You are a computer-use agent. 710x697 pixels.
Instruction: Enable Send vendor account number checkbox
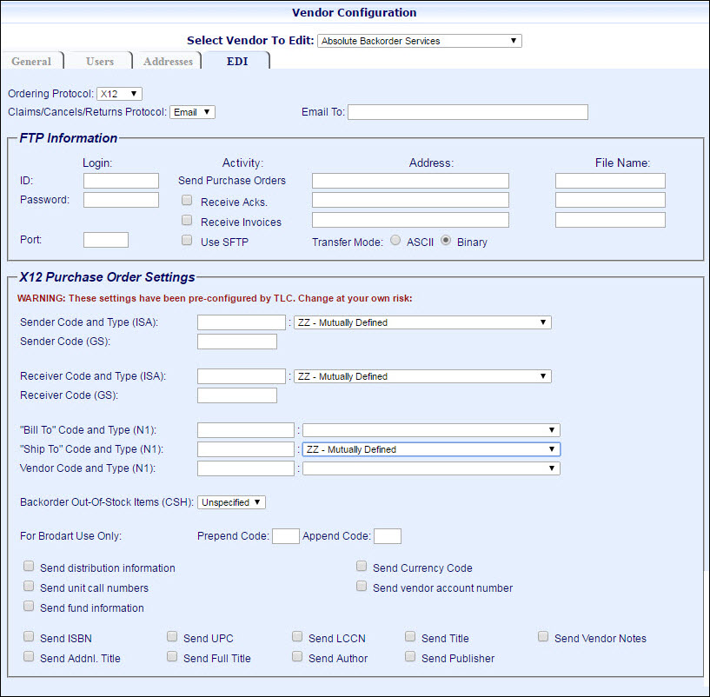point(362,586)
